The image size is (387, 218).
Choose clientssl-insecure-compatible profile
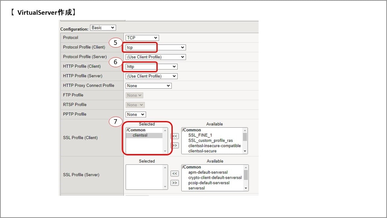pyautogui.click(x=214, y=146)
